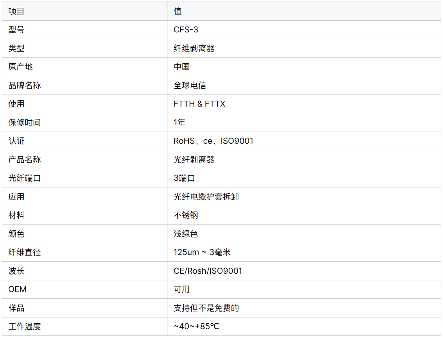Click the 原产地 row label
443x337 pixels.
[20, 67]
